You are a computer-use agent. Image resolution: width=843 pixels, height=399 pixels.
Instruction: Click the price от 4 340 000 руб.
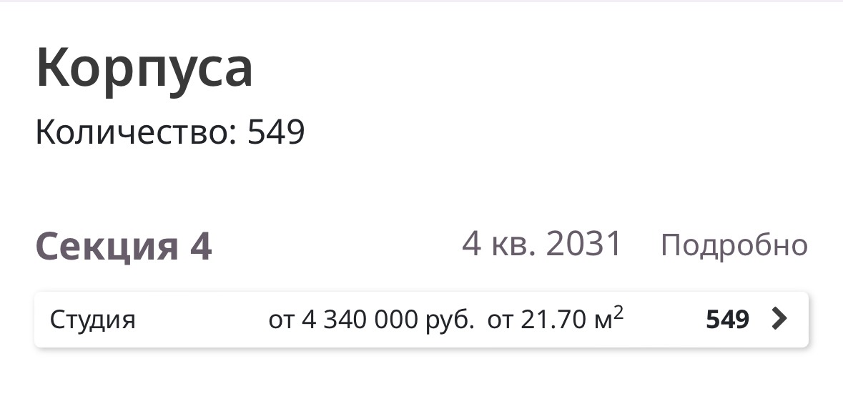coord(372,320)
